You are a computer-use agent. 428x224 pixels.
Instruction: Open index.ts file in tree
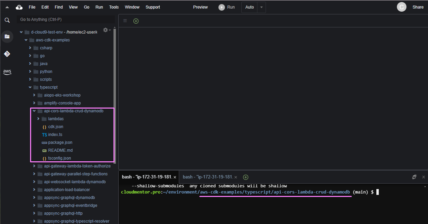point(55,135)
